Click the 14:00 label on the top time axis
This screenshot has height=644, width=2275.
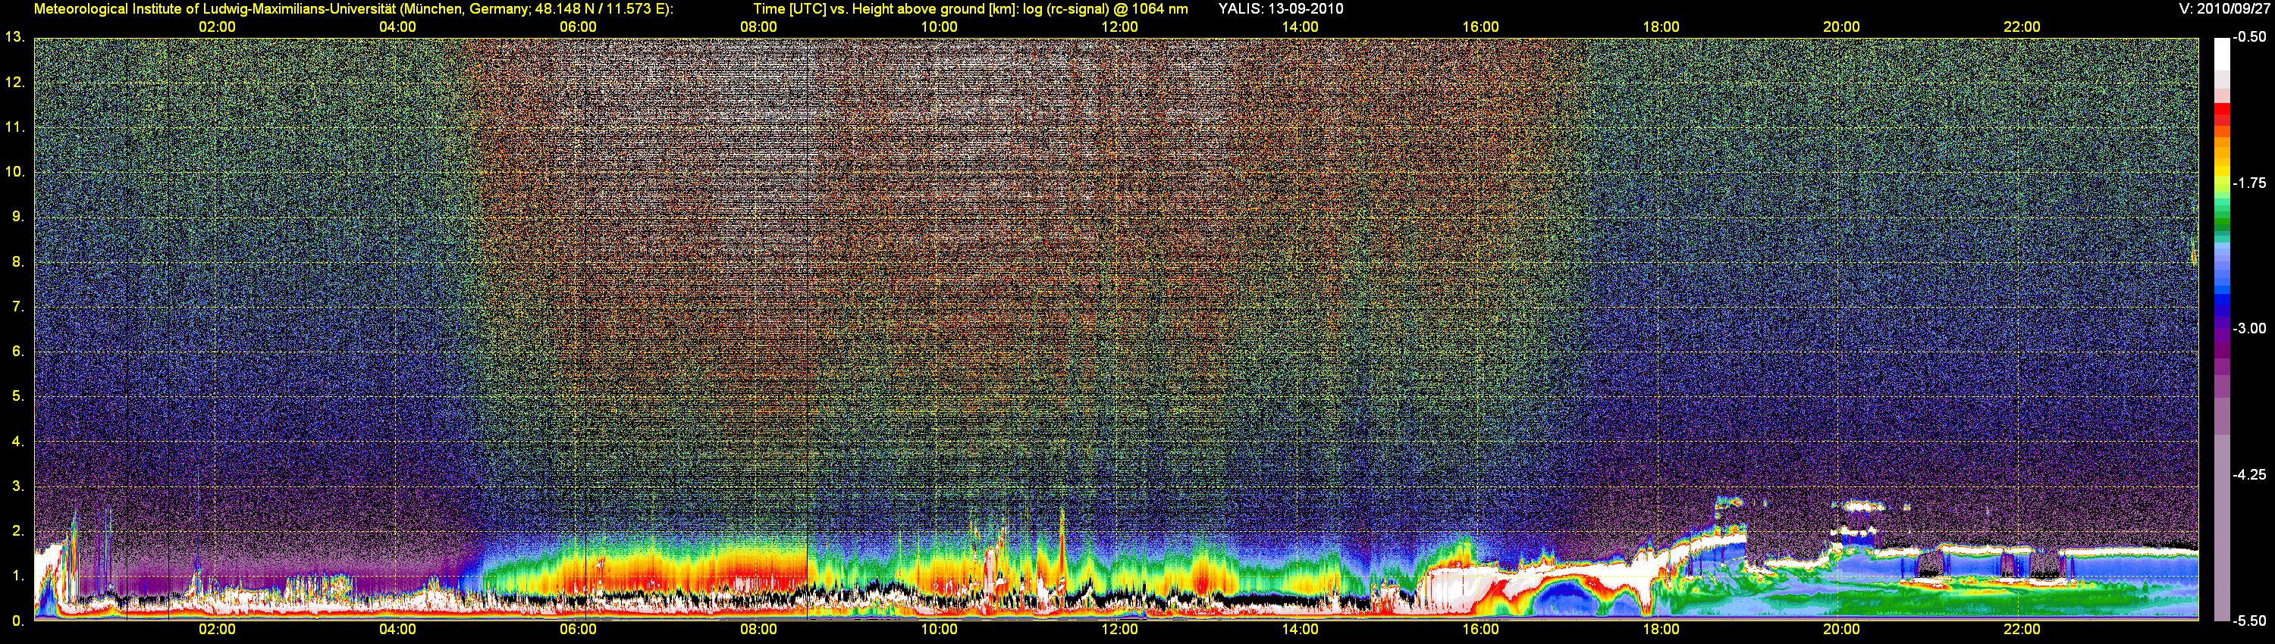pos(1300,27)
